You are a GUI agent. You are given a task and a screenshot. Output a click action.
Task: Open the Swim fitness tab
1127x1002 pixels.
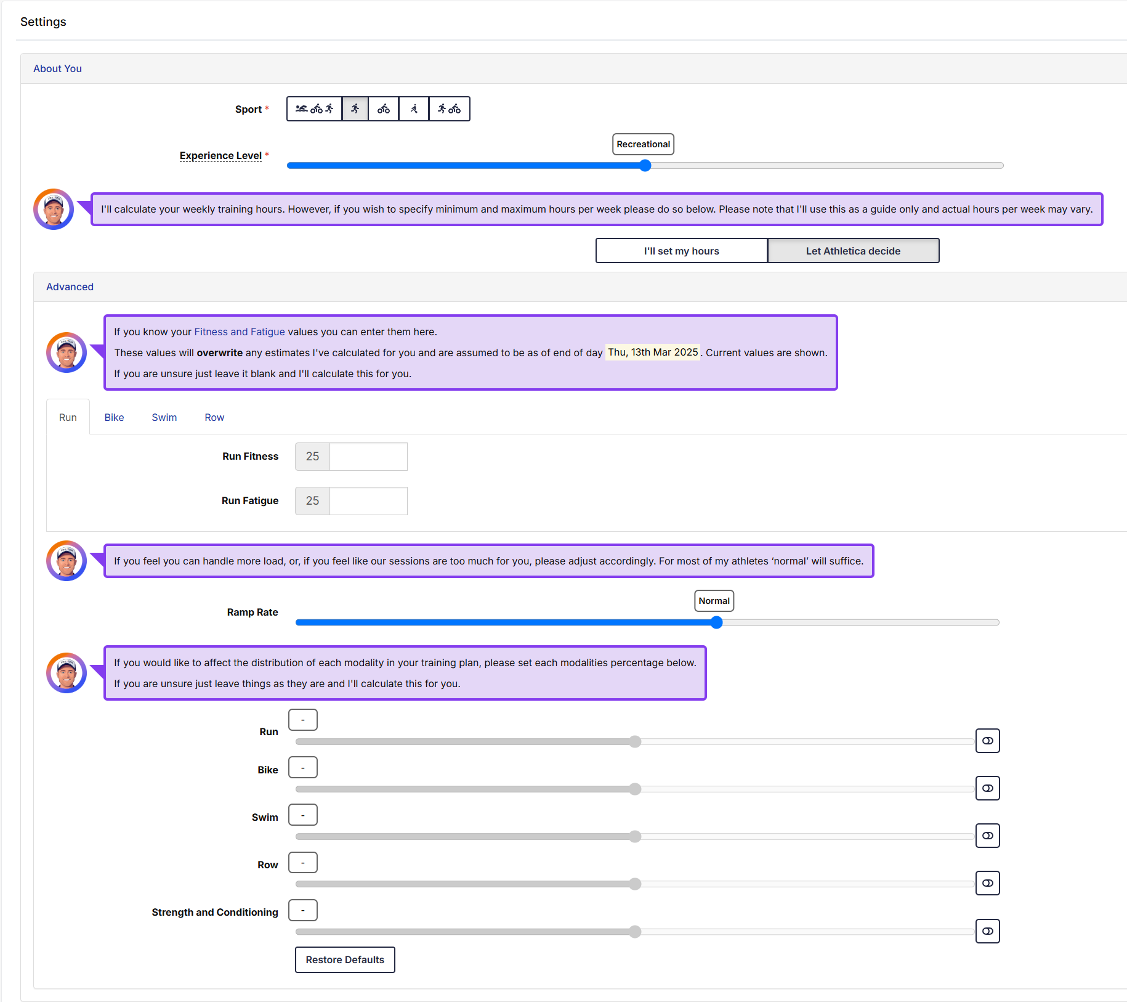click(164, 417)
